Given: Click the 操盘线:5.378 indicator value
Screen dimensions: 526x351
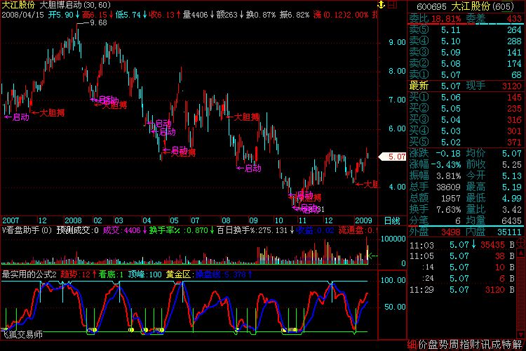Looking at the screenshot, I should 224,274.
